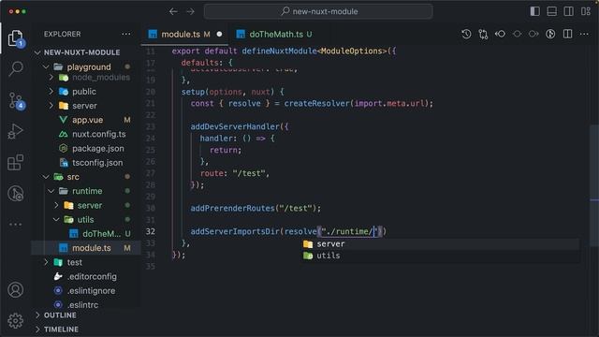Open .eslintrc file
The image size is (599, 337).
point(86,305)
